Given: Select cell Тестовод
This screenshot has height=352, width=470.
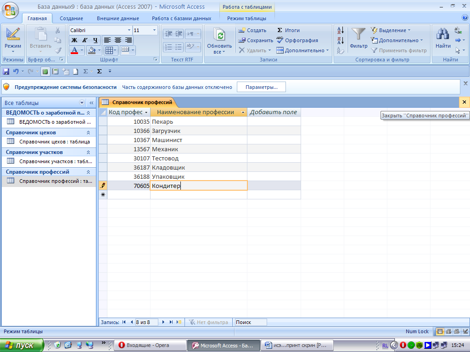Looking at the screenshot, I should click(198, 158).
